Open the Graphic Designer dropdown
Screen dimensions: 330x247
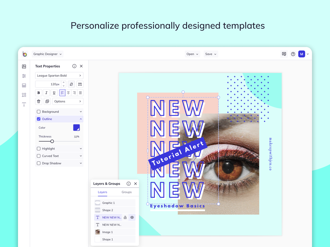pyautogui.click(x=48, y=54)
